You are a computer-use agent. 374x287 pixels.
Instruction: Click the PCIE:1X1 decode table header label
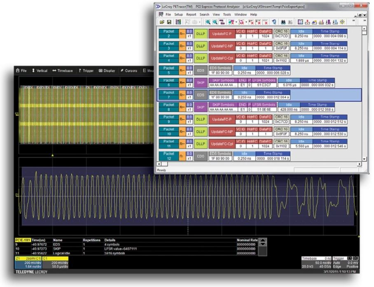(23, 240)
